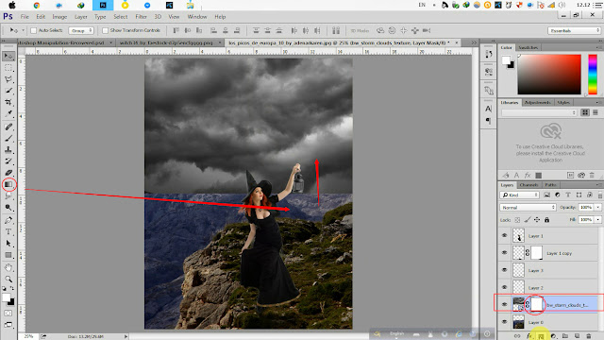Open Auto-Select Group dropdown
Image resolution: width=604 pixels, height=340 pixels.
pyautogui.click(x=81, y=30)
